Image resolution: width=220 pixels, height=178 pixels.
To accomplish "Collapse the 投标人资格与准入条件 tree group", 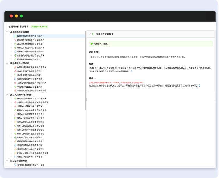I will coord(7,95).
